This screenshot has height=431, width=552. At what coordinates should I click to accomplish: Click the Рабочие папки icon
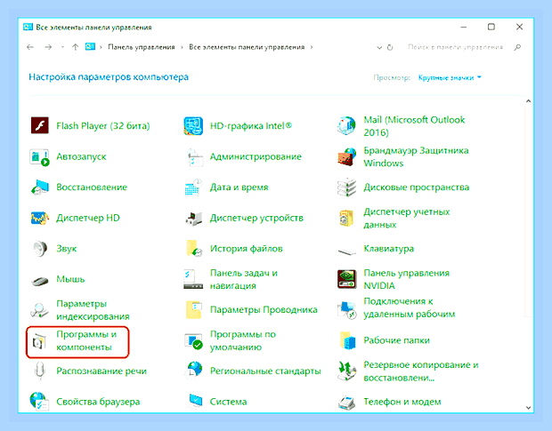click(346, 340)
